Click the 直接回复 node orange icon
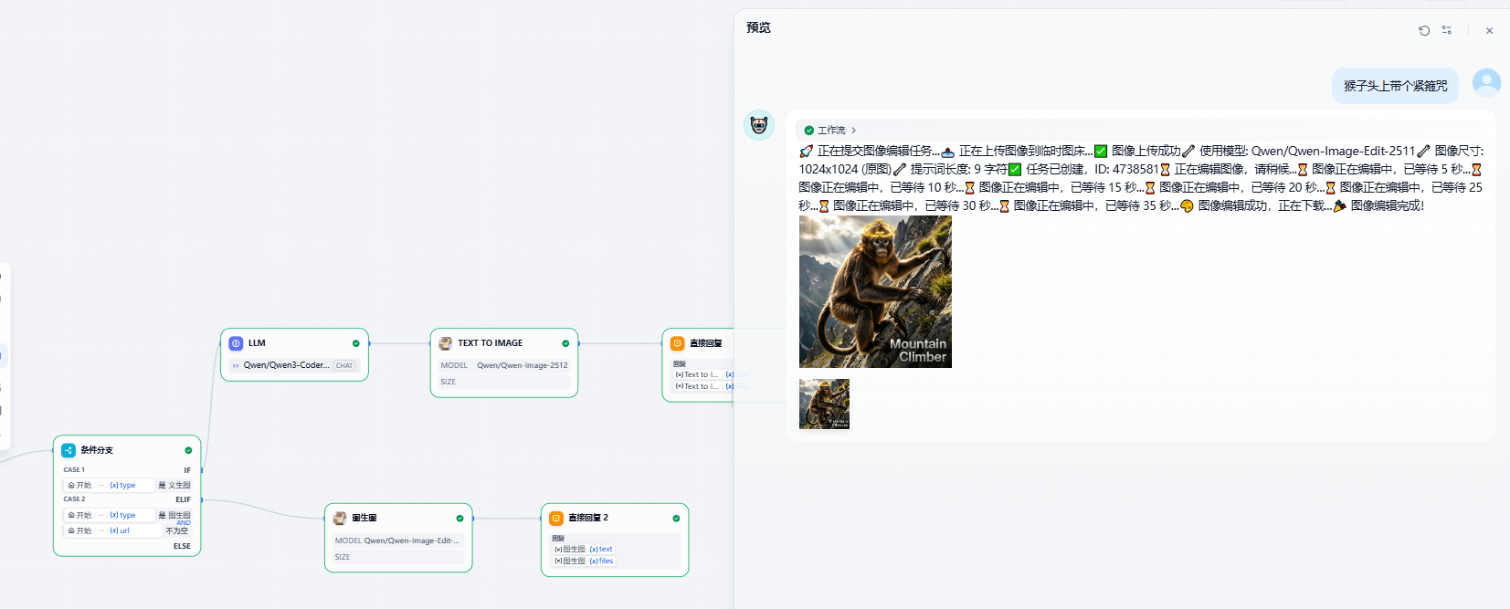This screenshot has width=1510, height=609. pyautogui.click(x=678, y=343)
